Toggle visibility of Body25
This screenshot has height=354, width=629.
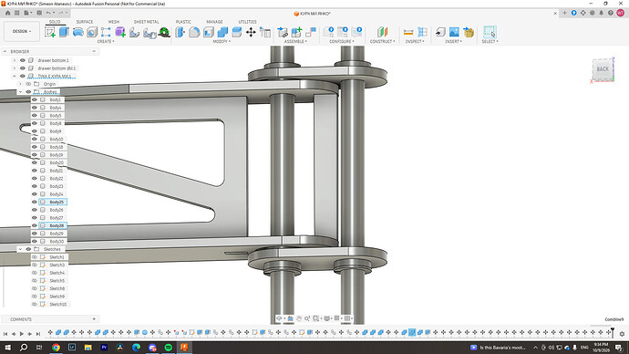point(35,202)
